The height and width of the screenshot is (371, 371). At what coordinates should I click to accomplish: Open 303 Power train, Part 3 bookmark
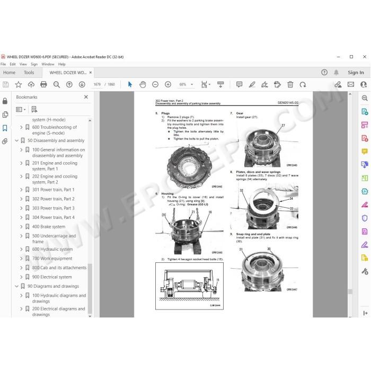(53, 208)
